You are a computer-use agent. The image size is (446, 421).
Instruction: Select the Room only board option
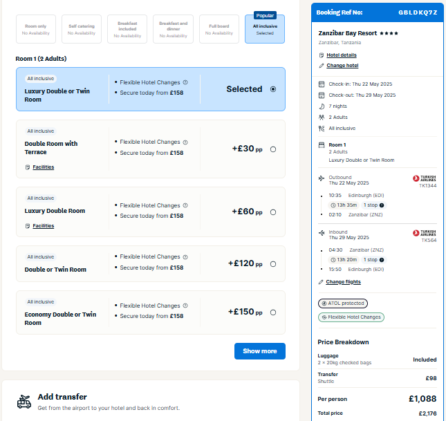point(36,29)
